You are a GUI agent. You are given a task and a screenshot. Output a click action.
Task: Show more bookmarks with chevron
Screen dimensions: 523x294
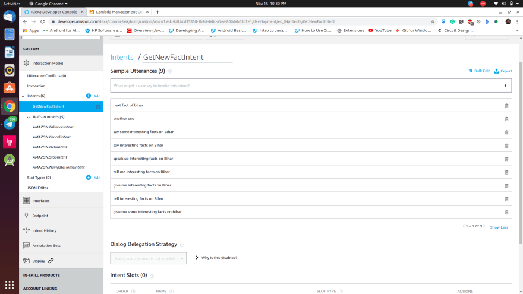coord(516,30)
